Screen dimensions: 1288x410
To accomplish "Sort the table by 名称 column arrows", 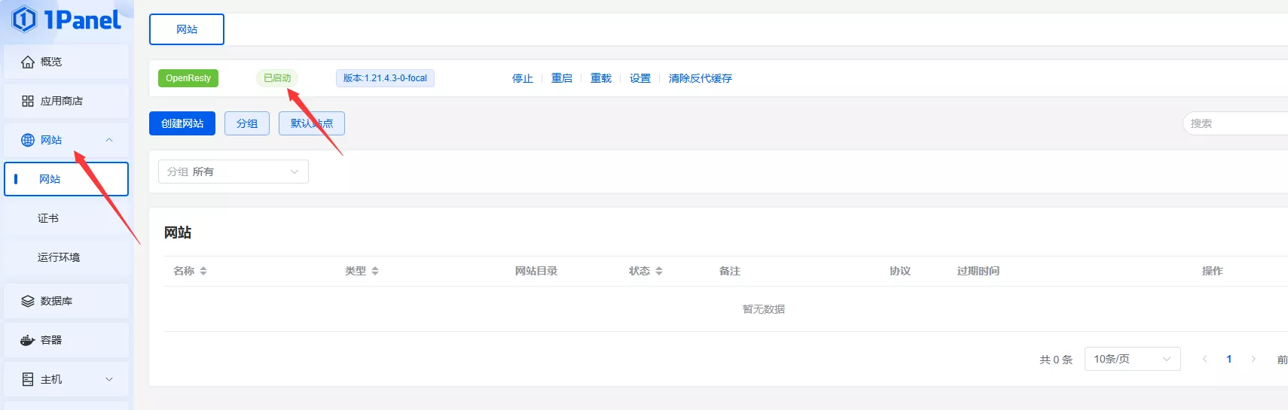I will 203,271.
